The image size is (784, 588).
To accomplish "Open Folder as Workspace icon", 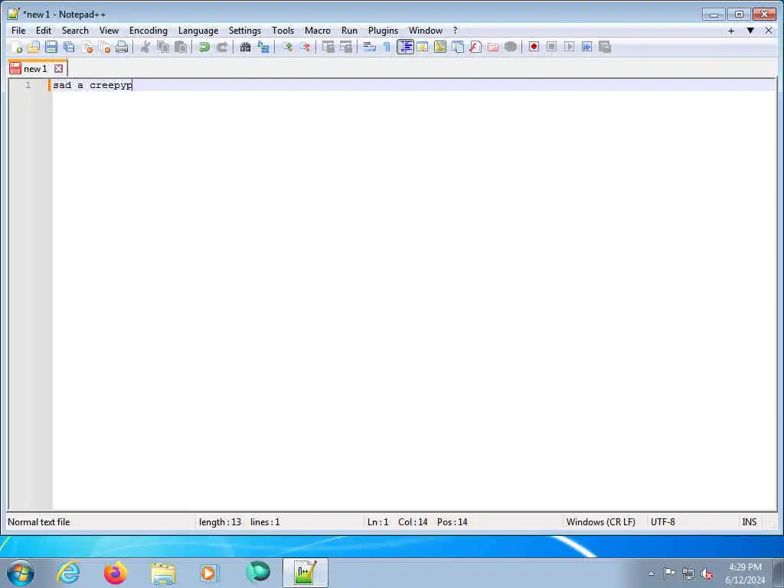I will point(493,47).
